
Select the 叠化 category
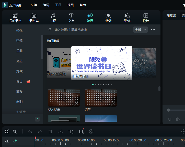pyautogui.click(x=19, y=31)
